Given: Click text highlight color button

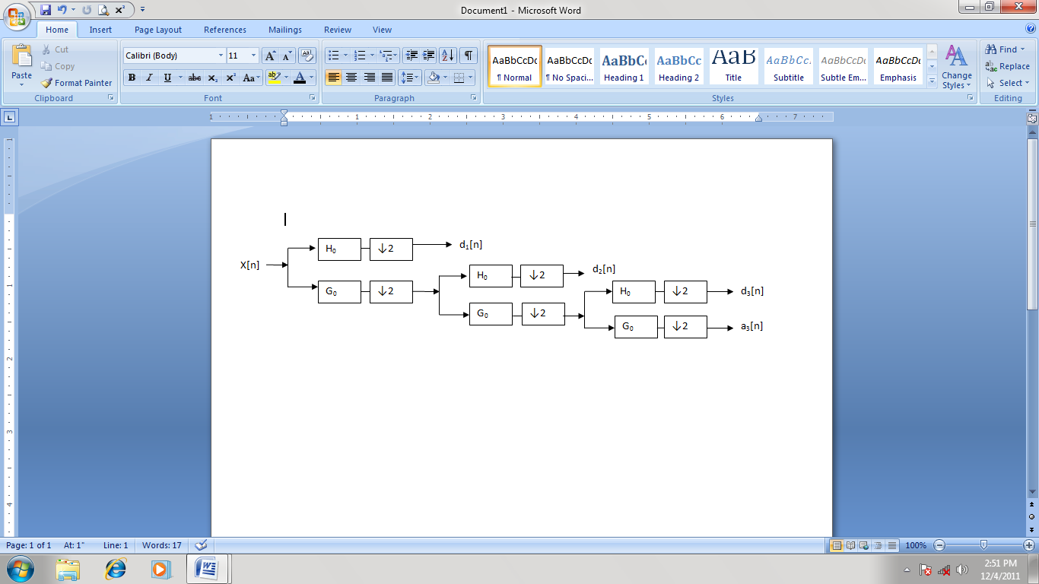Looking at the screenshot, I should point(275,78).
